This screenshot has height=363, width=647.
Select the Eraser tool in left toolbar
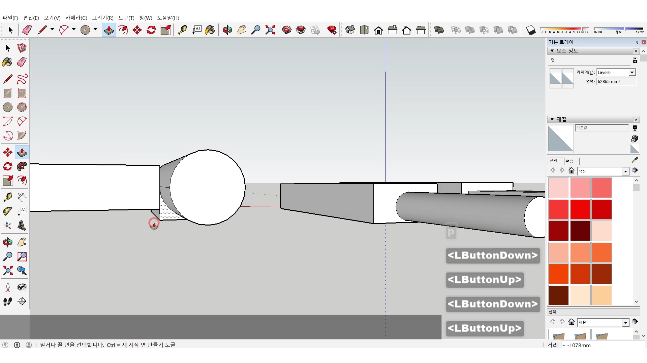point(22,62)
